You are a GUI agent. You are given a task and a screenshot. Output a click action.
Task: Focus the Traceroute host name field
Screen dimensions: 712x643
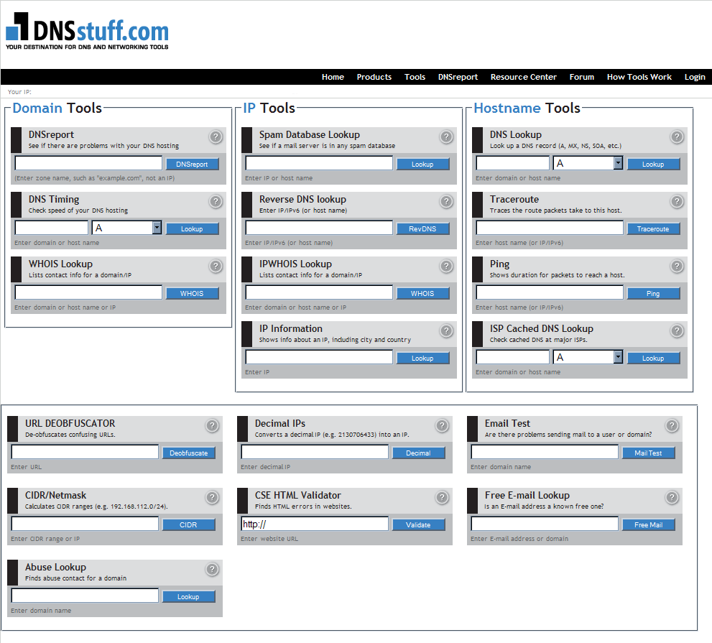tap(550, 228)
